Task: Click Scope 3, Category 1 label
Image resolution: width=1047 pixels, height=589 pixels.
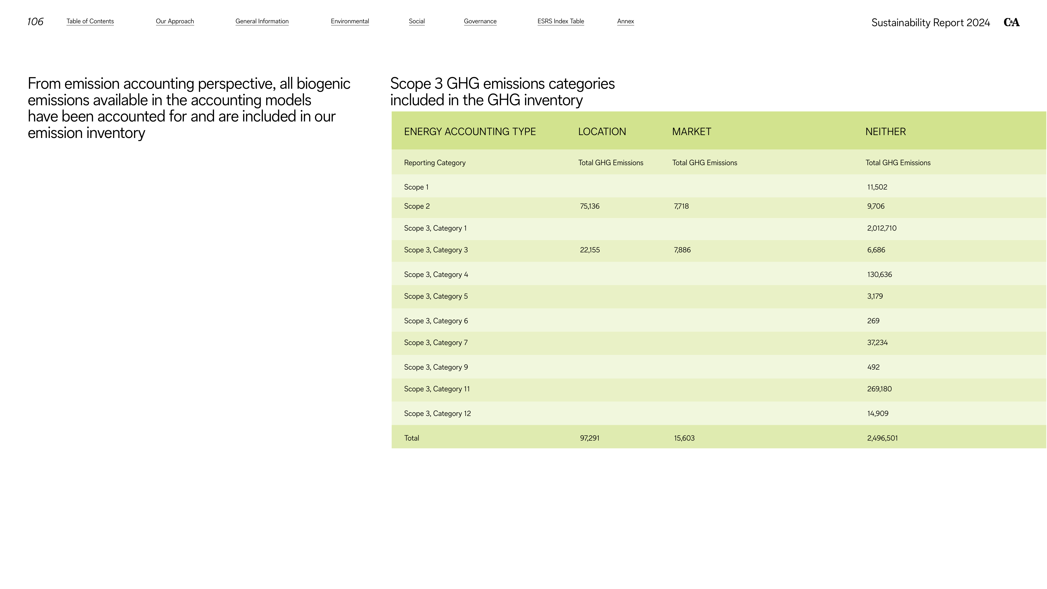Action: pos(435,229)
